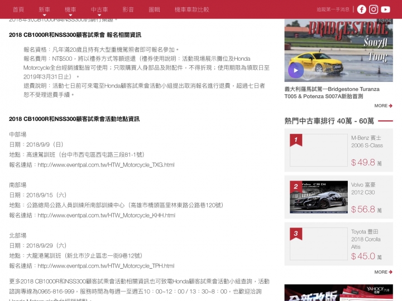
Task: Click the red arrow beside MORE under used cars
Action: 390,272
